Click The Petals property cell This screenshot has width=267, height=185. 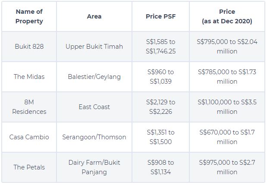(x=29, y=167)
